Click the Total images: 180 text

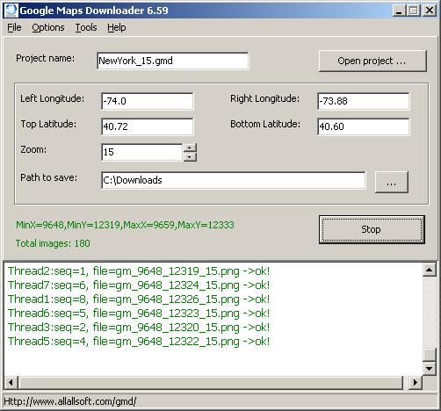click(x=53, y=243)
